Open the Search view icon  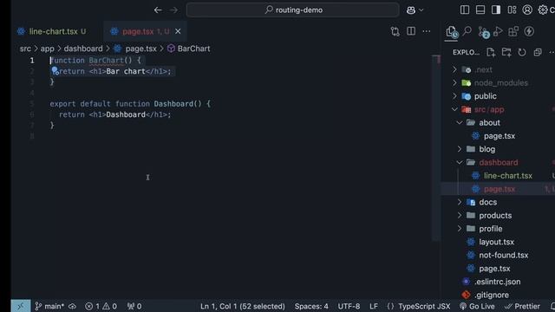[x=467, y=31]
